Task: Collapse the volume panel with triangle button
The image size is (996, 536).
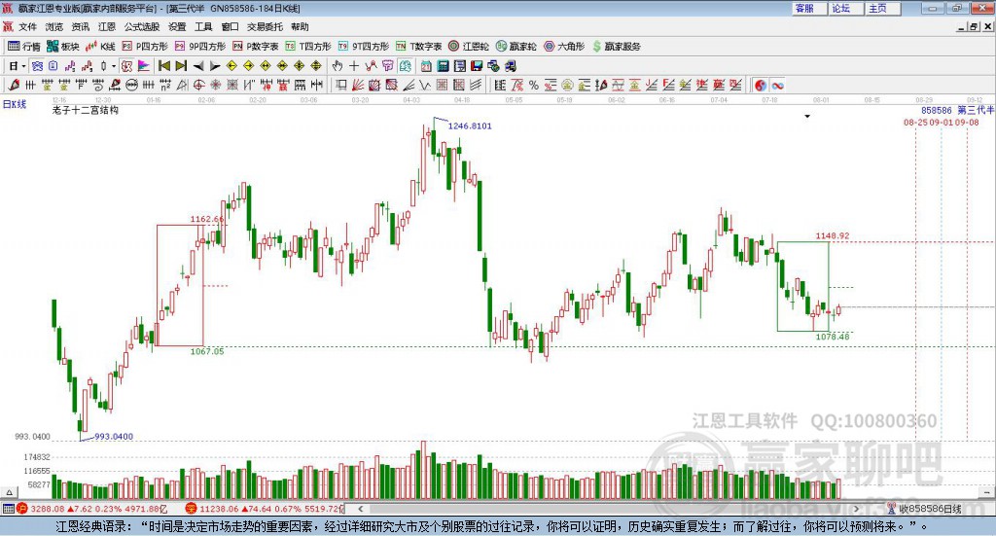Action: coord(9,492)
